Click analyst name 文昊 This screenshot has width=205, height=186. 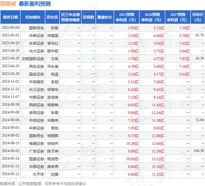click(54, 59)
